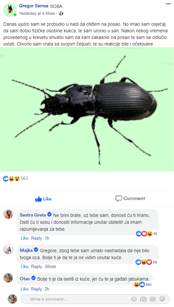The width and height of the screenshot is (174, 307).
Task: Like Sestra Greta's comment
Action: [x=24, y=238]
